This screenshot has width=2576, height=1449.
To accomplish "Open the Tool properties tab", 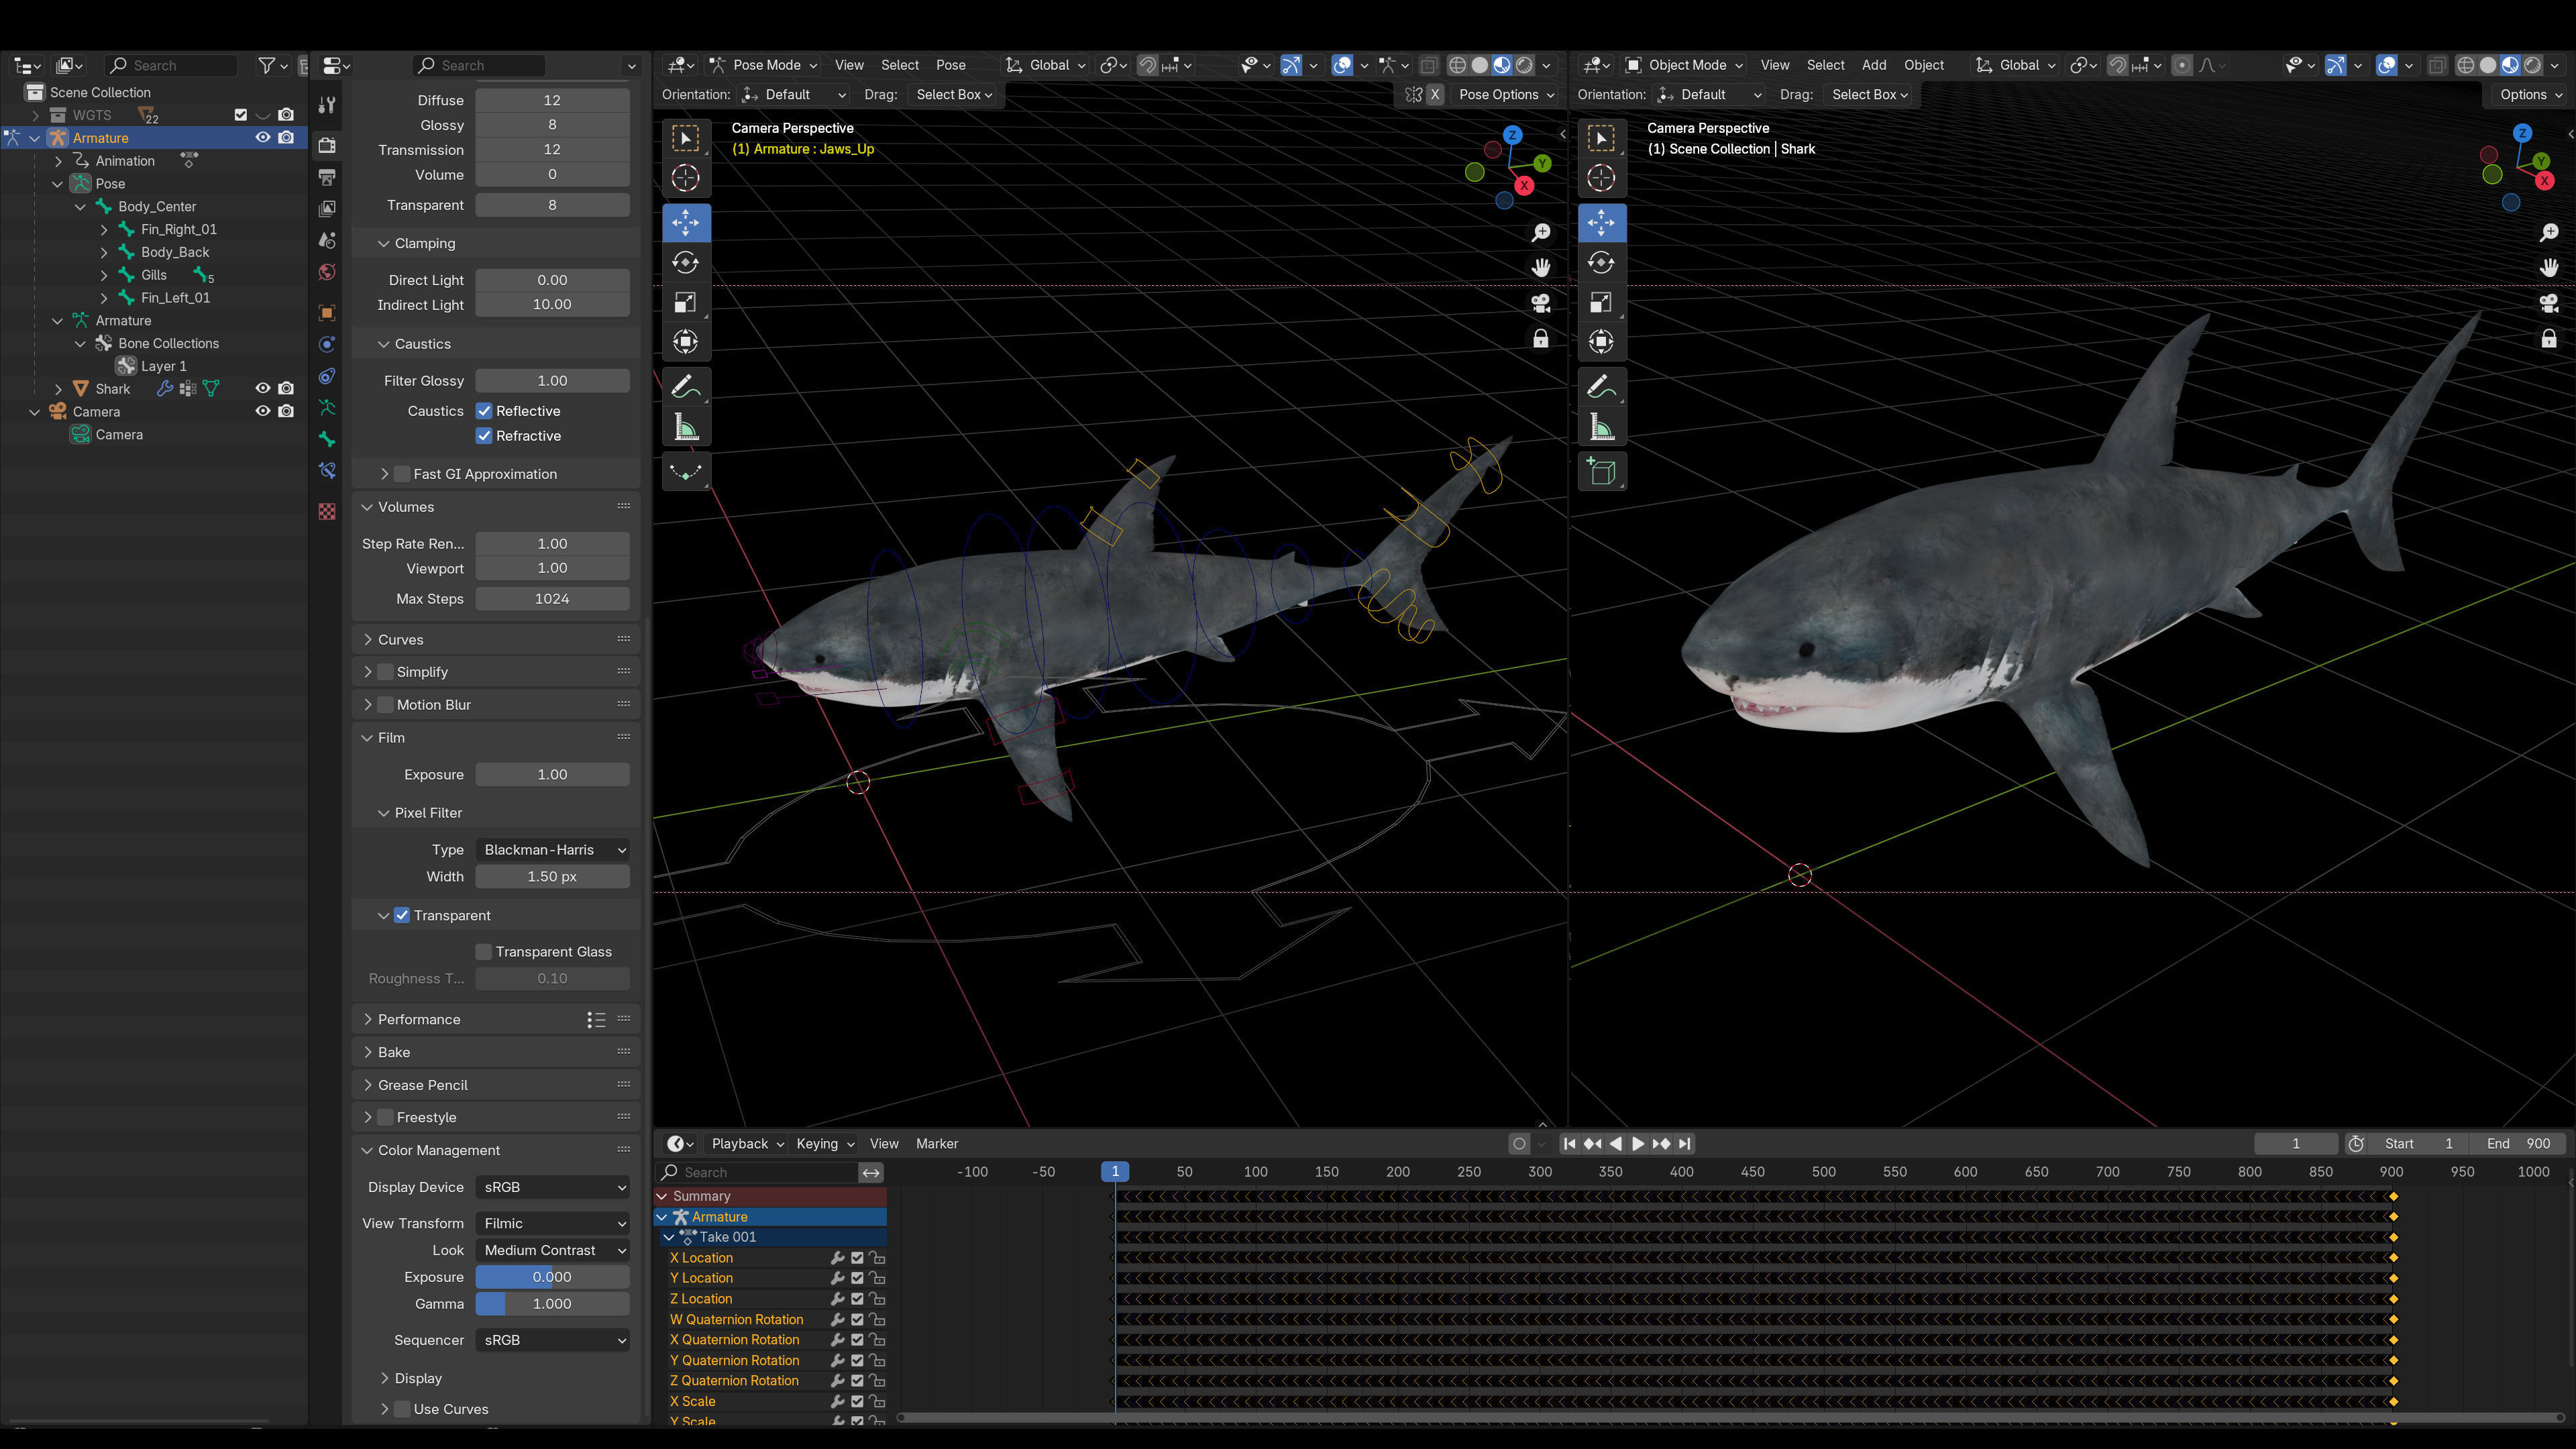I will [327, 104].
